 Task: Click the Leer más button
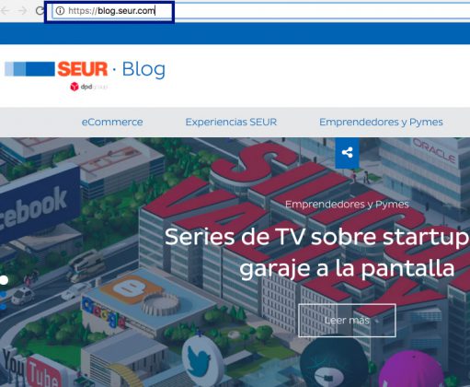pyautogui.click(x=347, y=321)
